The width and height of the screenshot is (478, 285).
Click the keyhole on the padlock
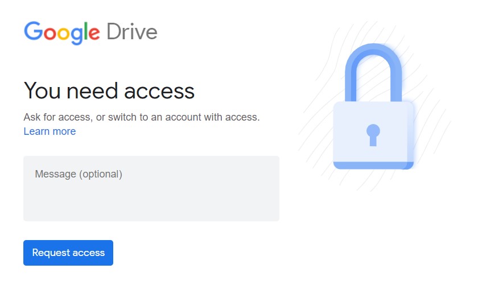[x=373, y=135]
